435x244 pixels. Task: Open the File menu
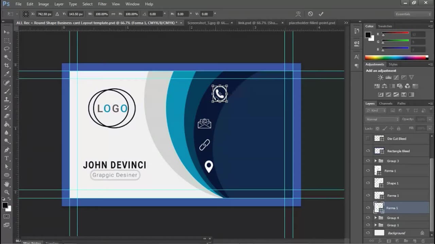pyautogui.click(x=18, y=4)
